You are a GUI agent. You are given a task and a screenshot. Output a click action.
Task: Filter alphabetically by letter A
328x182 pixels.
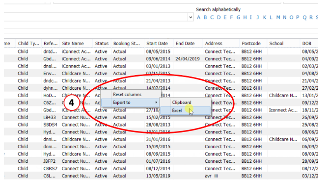[198, 17]
